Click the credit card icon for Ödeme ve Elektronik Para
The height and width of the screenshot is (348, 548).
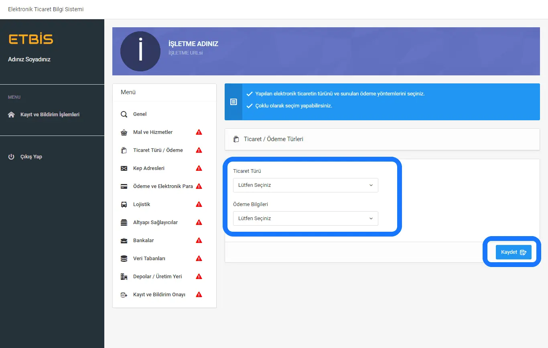124,186
